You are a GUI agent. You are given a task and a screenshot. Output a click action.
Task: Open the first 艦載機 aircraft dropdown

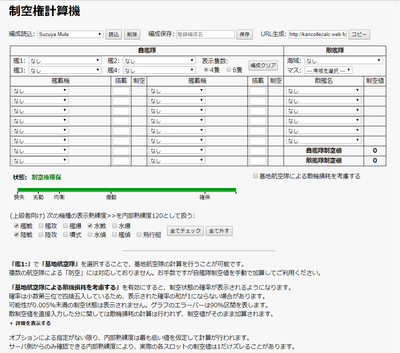point(40,91)
